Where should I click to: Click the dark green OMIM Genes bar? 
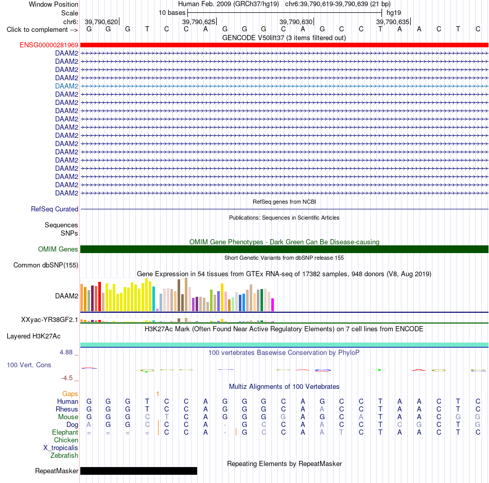(x=284, y=249)
